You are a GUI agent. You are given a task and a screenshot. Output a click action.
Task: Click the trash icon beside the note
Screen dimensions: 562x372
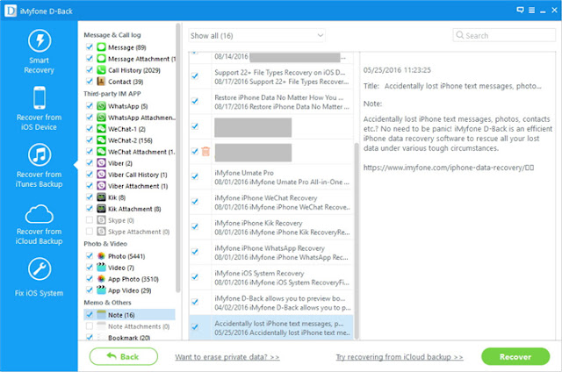coord(205,152)
